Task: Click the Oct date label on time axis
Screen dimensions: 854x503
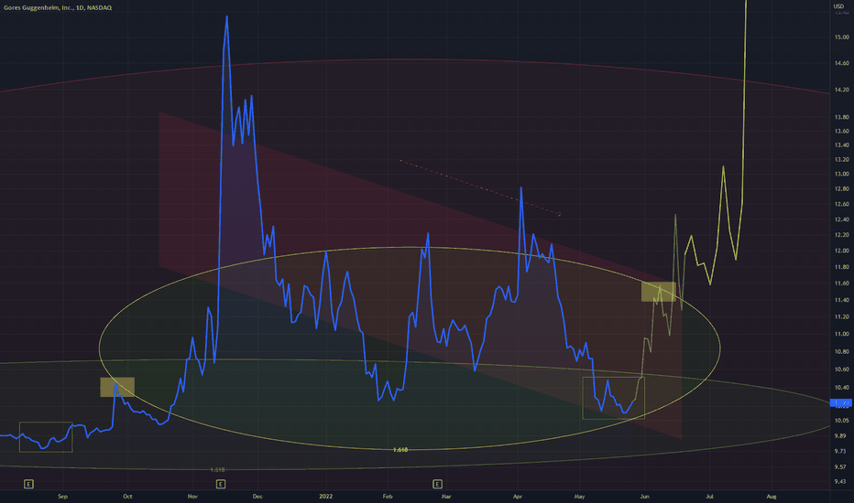Action: [x=127, y=496]
